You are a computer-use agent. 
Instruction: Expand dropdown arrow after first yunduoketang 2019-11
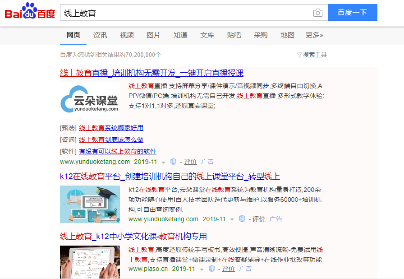[163, 163]
